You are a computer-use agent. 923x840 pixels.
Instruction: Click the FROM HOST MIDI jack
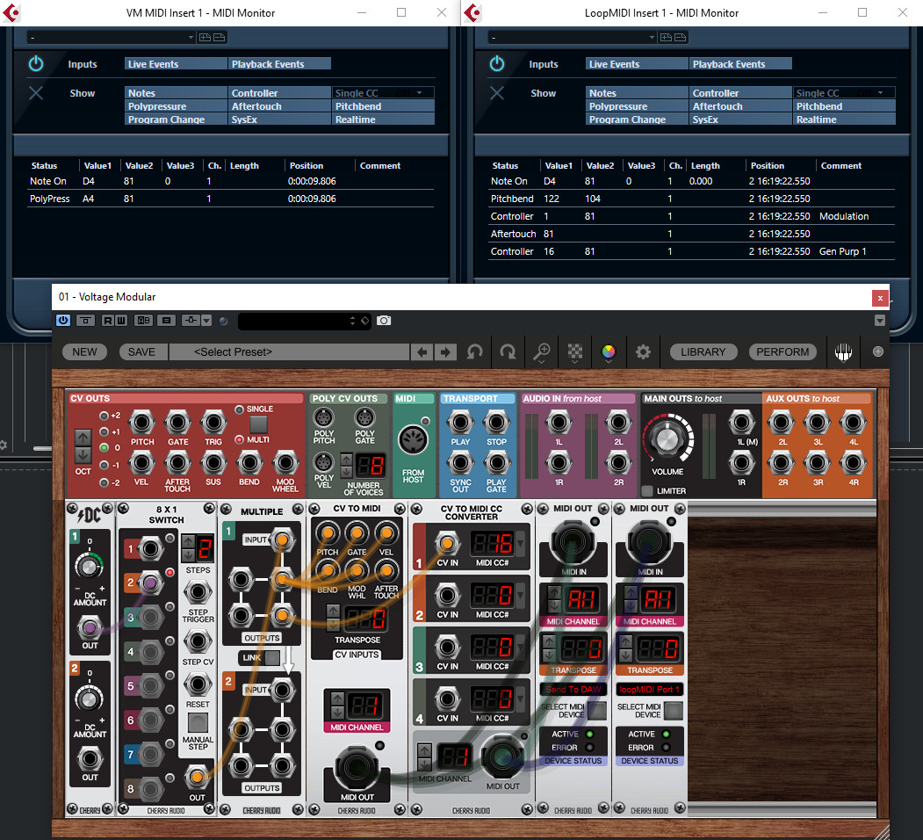point(414,440)
